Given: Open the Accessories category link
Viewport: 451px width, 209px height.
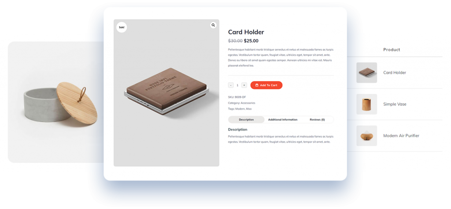Looking at the screenshot, I should [248, 103].
